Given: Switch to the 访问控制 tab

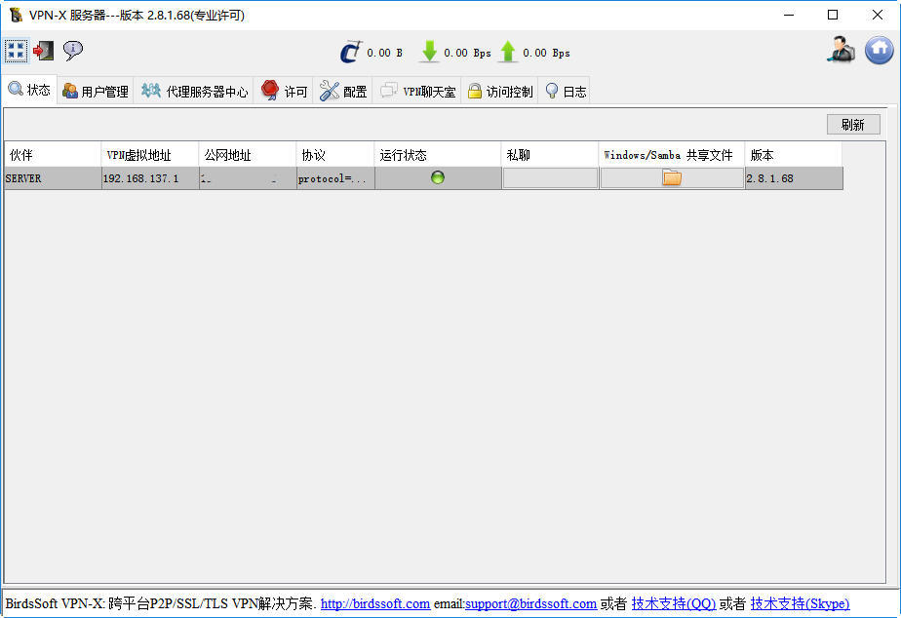Looking at the screenshot, I should tap(500, 91).
